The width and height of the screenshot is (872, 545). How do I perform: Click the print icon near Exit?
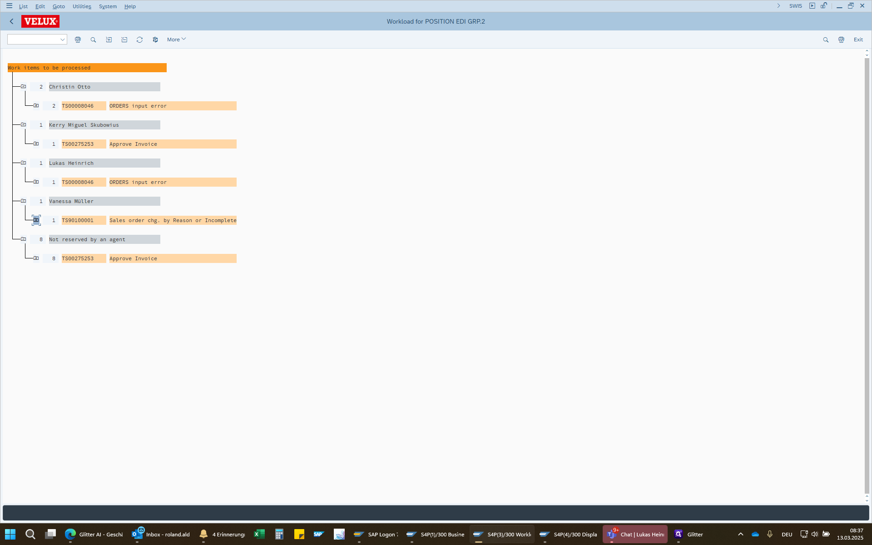pyautogui.click(x=841, y=40)
